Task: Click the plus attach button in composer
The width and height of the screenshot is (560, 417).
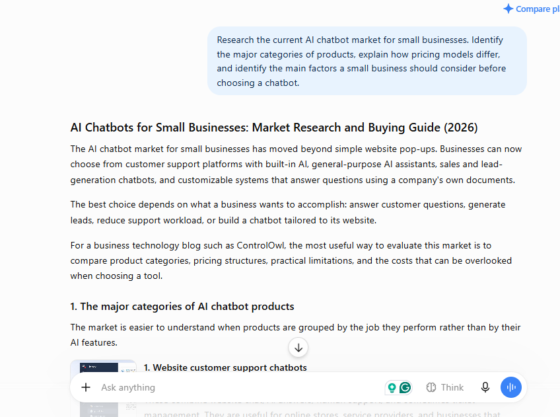Action: [x=86, y=387]
